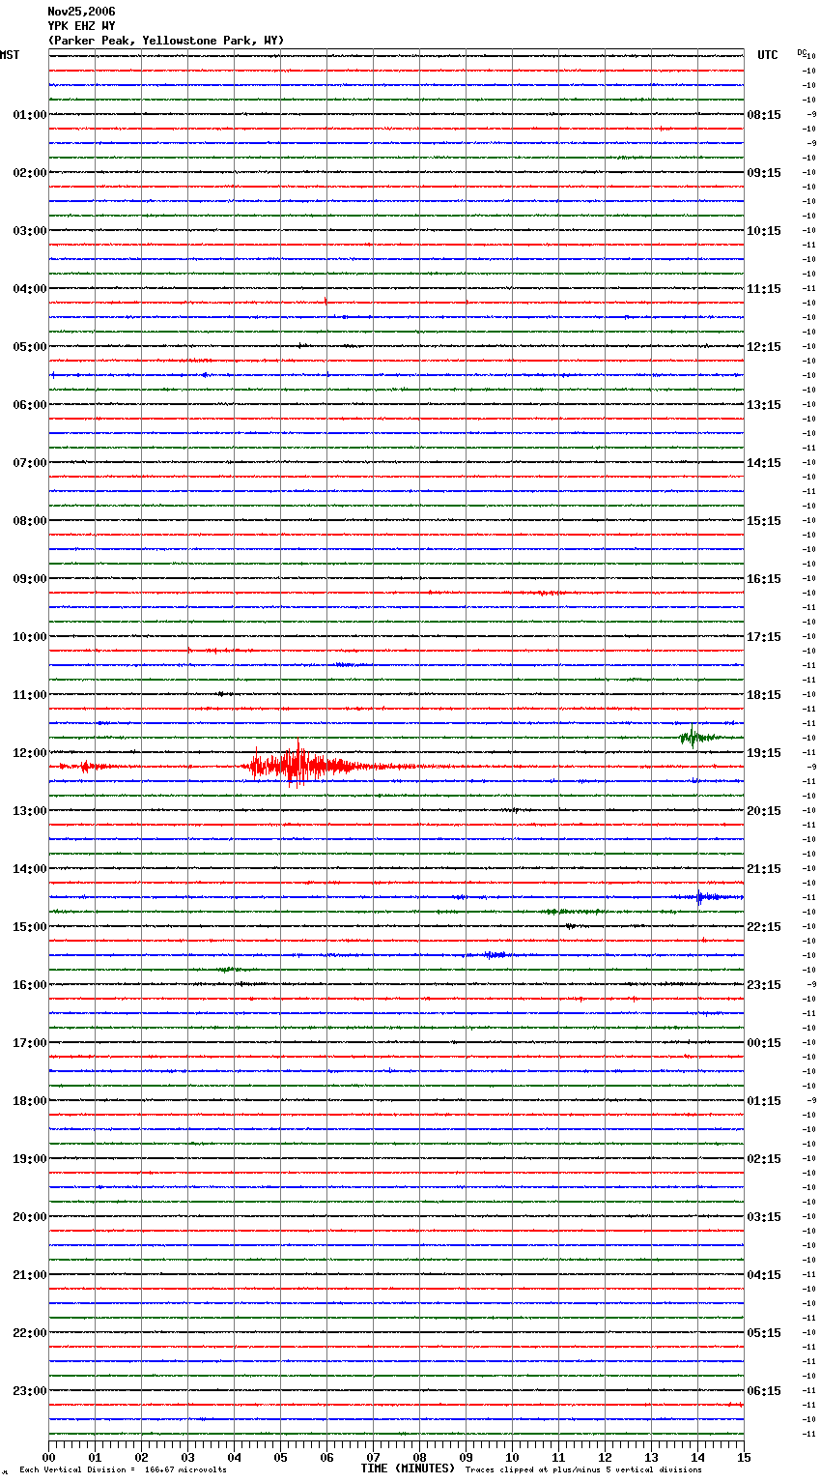This screenshot has width=821, height=1483.
Task: Click the 02:15 UTC time label
Action: 764,1159
